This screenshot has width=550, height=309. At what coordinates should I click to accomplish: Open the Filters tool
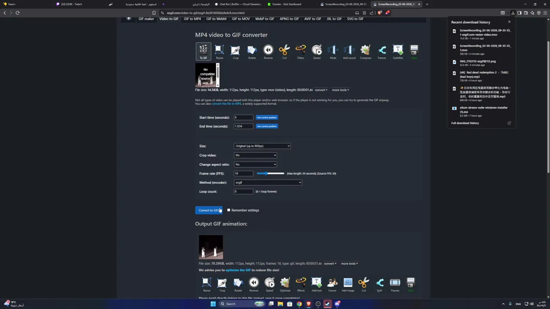(300, 51)
